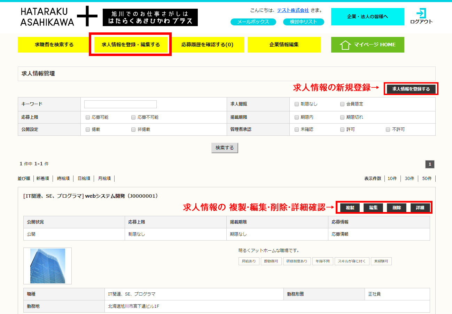Tick the 非掲載 checkbox

click(133, 129)
